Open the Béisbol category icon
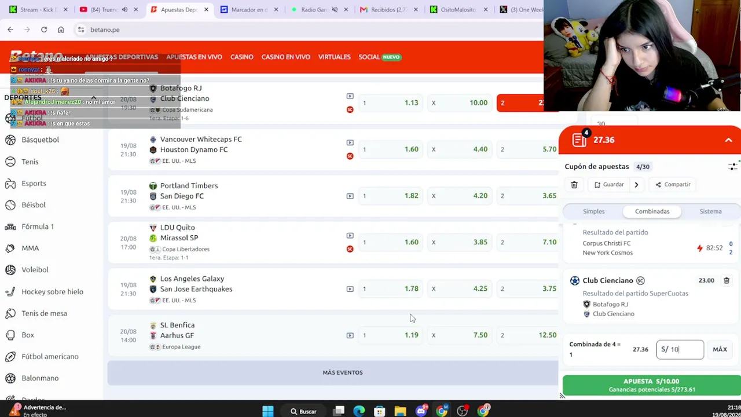The image size is (741, 417). pos(10,205)
